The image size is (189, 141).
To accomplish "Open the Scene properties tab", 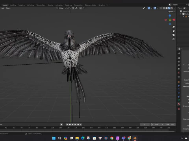I will [179, 69].
